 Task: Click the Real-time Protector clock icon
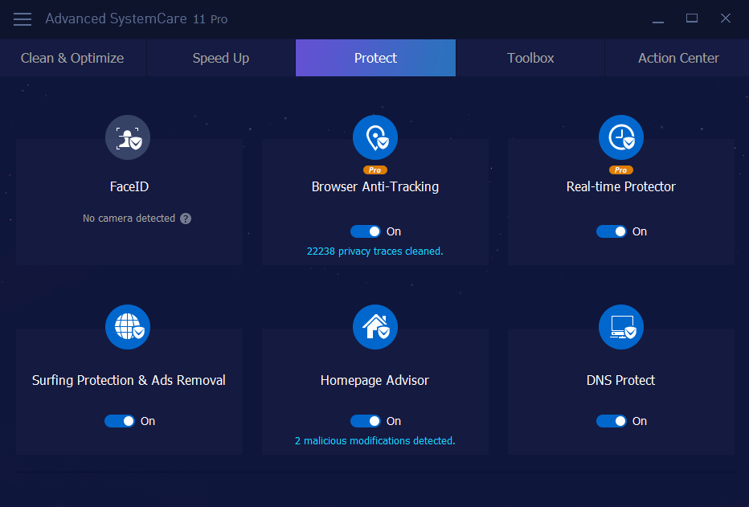pyautogui.click(x=620, y=137)
